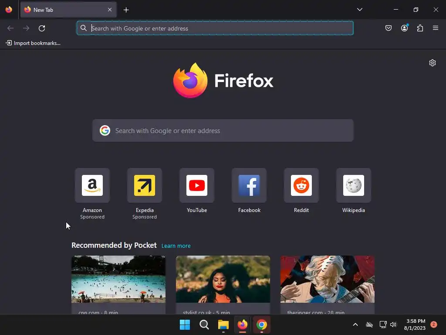Open Firefox account icon

404,28
